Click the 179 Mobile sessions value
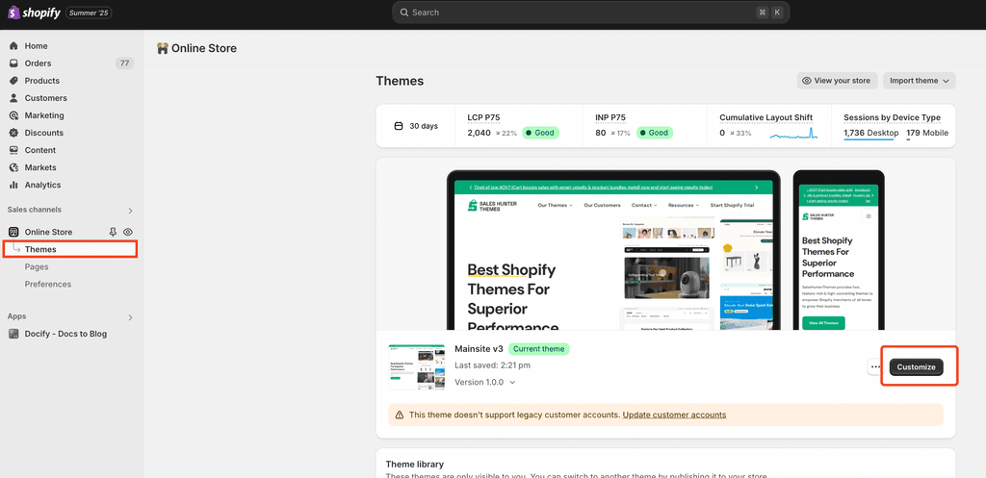The width and height of the screenshot is (986, 478). click(x=927, y=133)
